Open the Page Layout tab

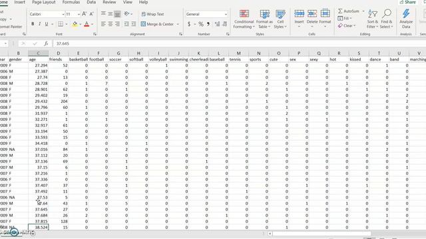[43, 2]
